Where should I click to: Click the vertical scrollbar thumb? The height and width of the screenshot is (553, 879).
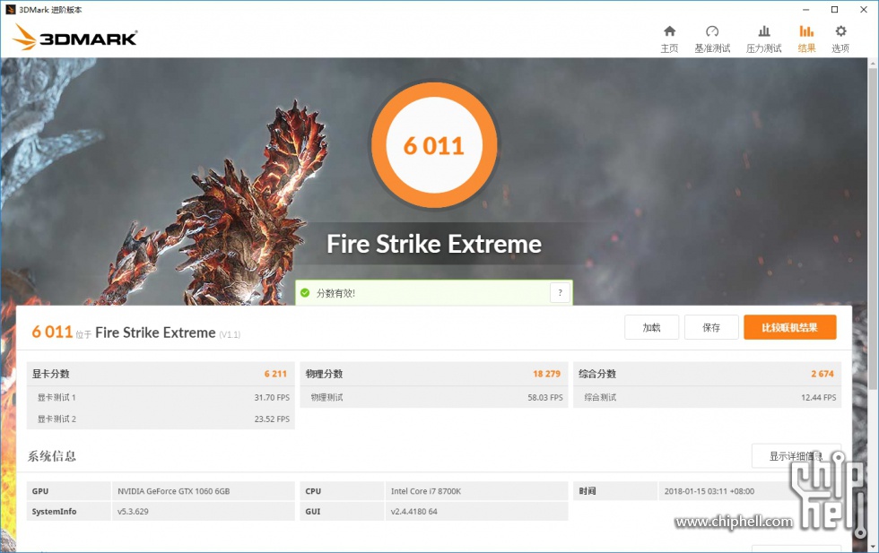[873, 229]
